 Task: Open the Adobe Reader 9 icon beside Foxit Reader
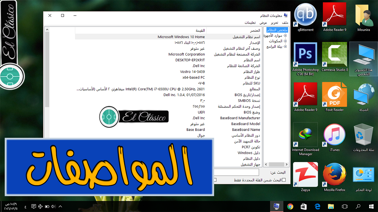click(x=305, y=97)
